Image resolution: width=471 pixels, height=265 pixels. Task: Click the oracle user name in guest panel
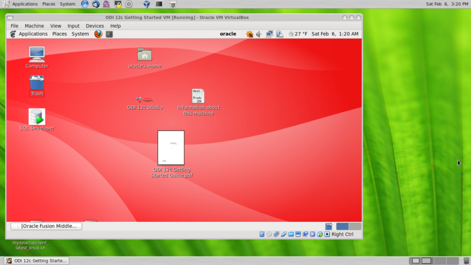(x=228, y=34)
